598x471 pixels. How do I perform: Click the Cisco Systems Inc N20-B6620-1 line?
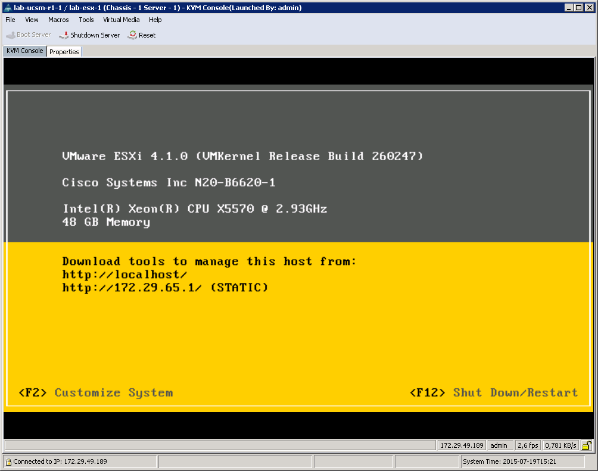tap(169, 183)
